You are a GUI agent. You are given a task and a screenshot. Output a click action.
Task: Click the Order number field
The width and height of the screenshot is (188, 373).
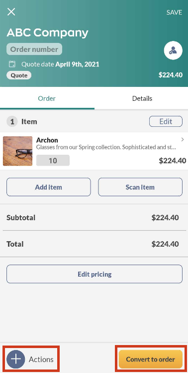[x=34, y=49]
